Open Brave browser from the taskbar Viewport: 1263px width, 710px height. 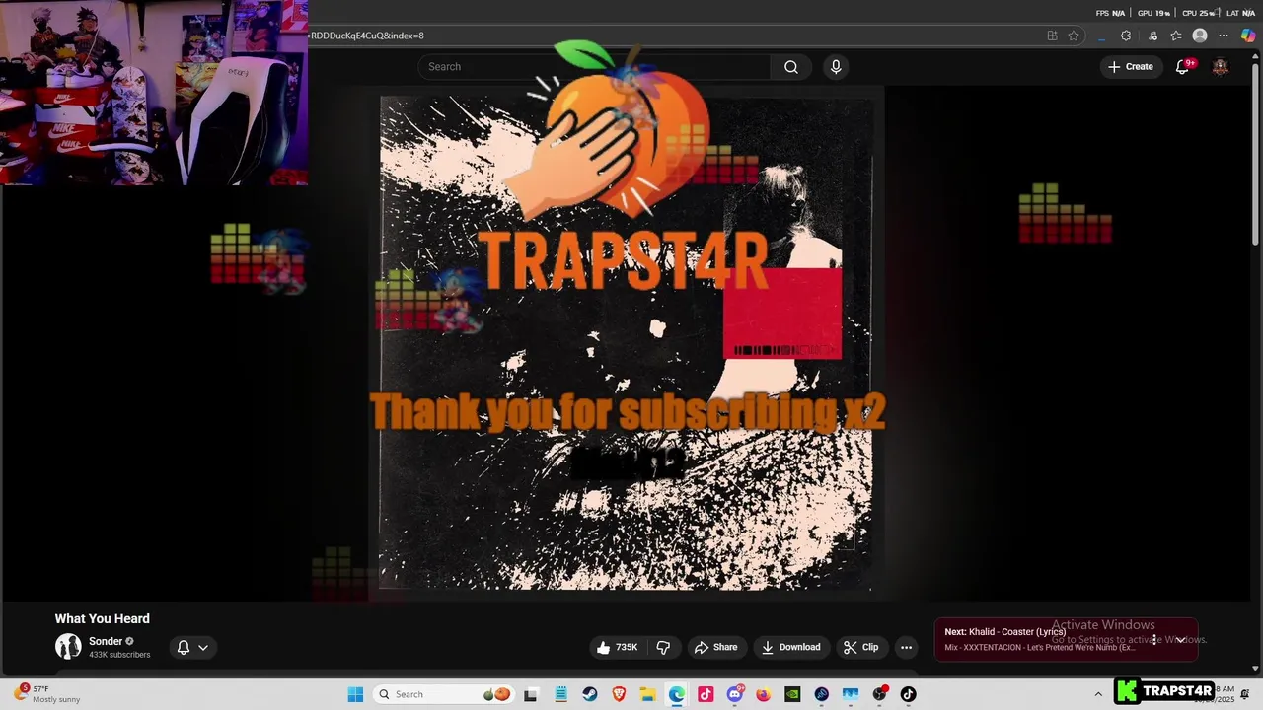(619, 694)
